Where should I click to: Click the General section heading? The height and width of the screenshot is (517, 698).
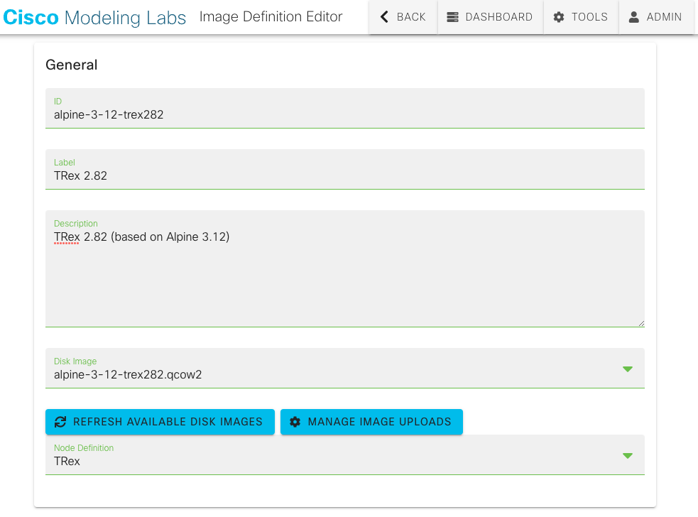pos(72,65)
